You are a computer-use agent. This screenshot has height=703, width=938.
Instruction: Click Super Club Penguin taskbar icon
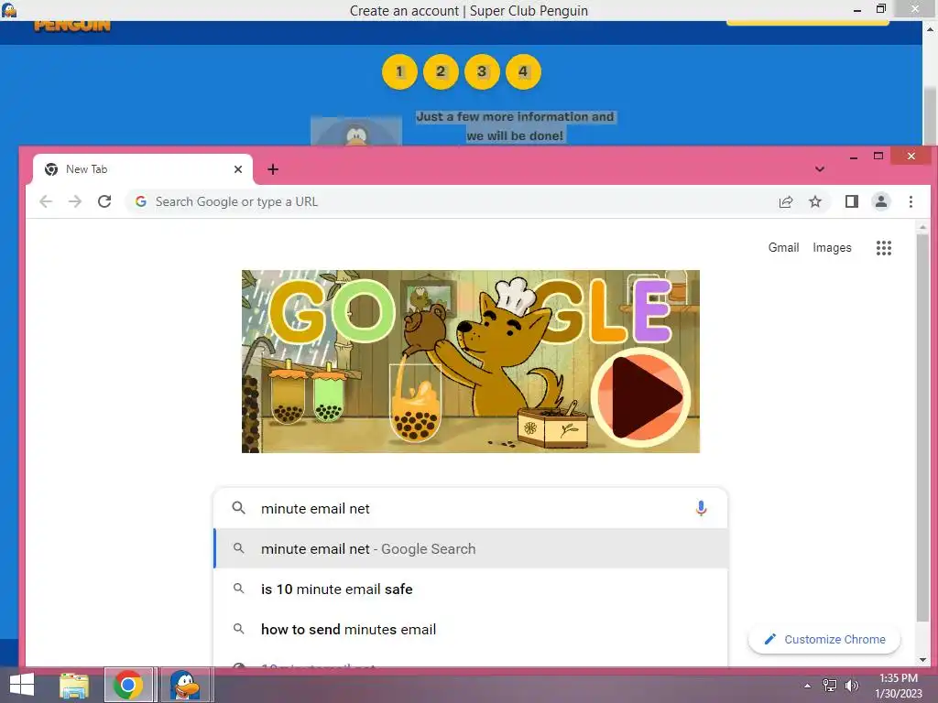click(x=184, y=685)
